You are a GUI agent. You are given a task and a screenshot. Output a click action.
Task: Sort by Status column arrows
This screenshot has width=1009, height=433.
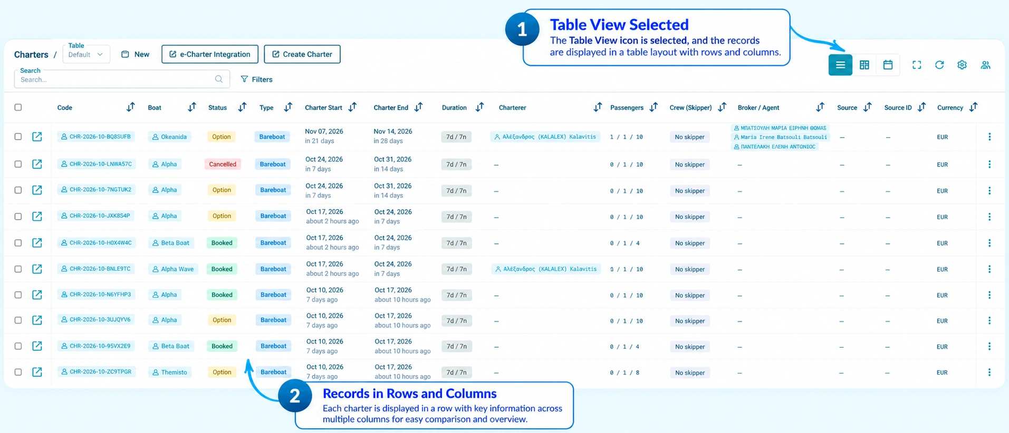tap(242, 107)
